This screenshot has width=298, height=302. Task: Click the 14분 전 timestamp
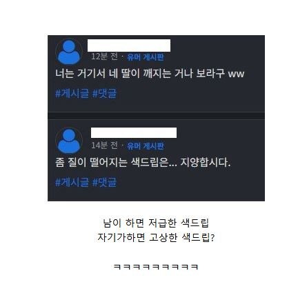click(105, 145)
